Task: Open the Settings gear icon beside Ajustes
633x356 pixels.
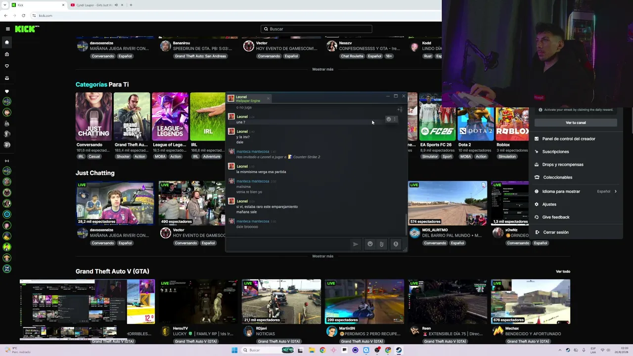Action: click(537, 204)
